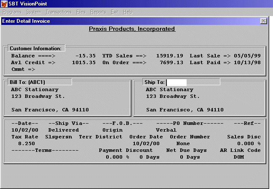Click the Customer Information: group label
Viewport: 273px width, 189px height.
tap(35, 48)
